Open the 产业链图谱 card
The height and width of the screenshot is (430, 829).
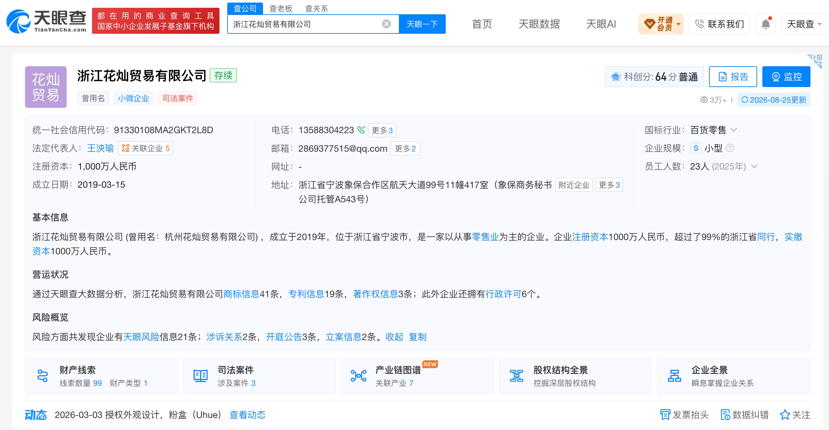[x=417, y=376]
